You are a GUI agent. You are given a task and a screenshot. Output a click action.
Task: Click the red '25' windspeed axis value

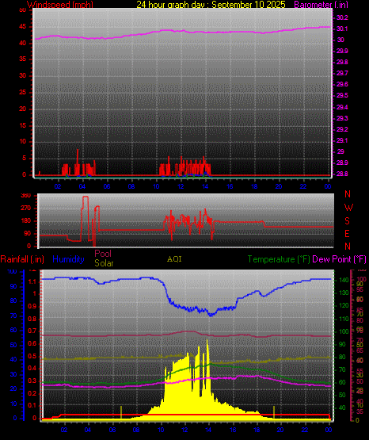pyautogui.click(x=23, y=93)
